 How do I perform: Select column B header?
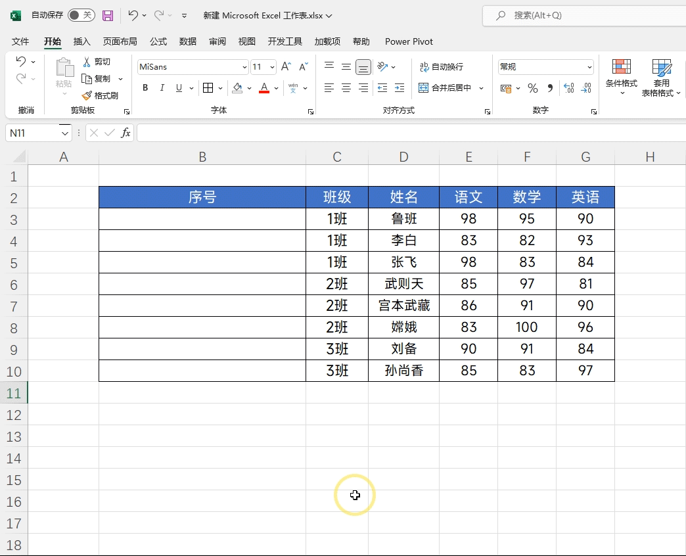coord(202,157)
